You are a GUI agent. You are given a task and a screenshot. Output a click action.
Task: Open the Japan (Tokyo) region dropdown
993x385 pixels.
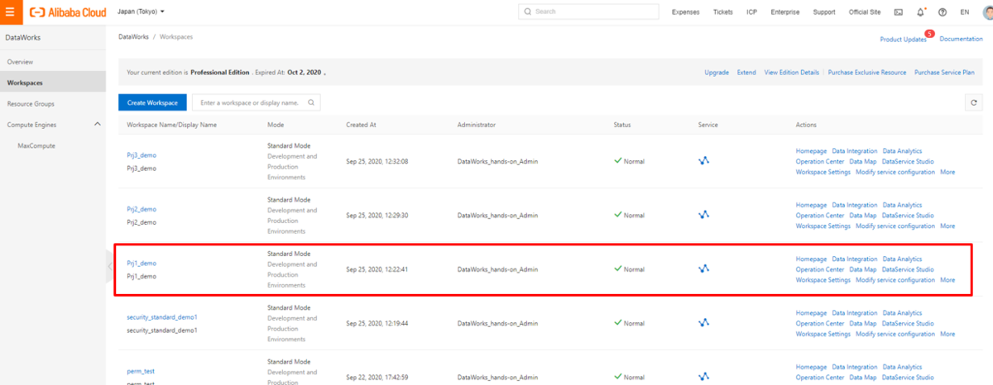point(142,12)
